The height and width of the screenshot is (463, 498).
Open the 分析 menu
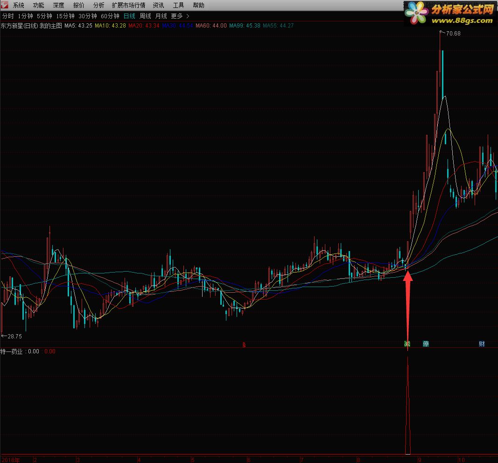tap(98, 6)
